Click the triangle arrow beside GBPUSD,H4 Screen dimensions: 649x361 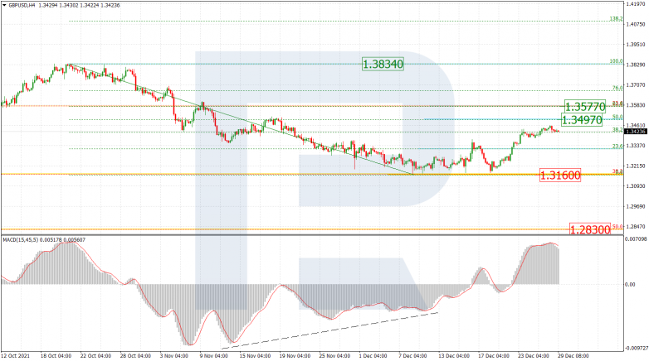[4, 5]
